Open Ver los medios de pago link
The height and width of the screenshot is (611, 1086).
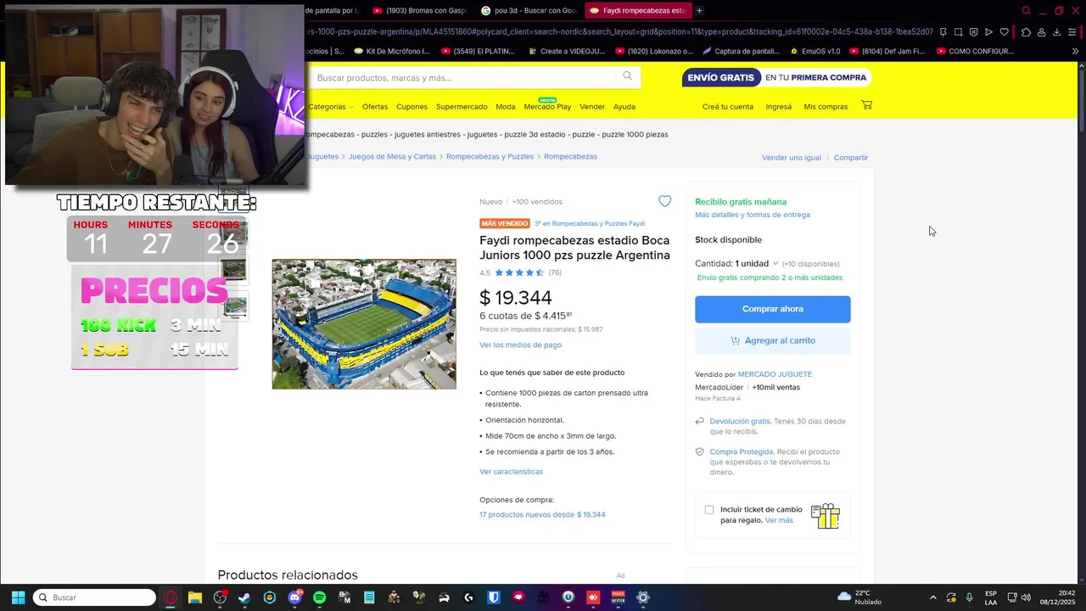coord(520,345)
